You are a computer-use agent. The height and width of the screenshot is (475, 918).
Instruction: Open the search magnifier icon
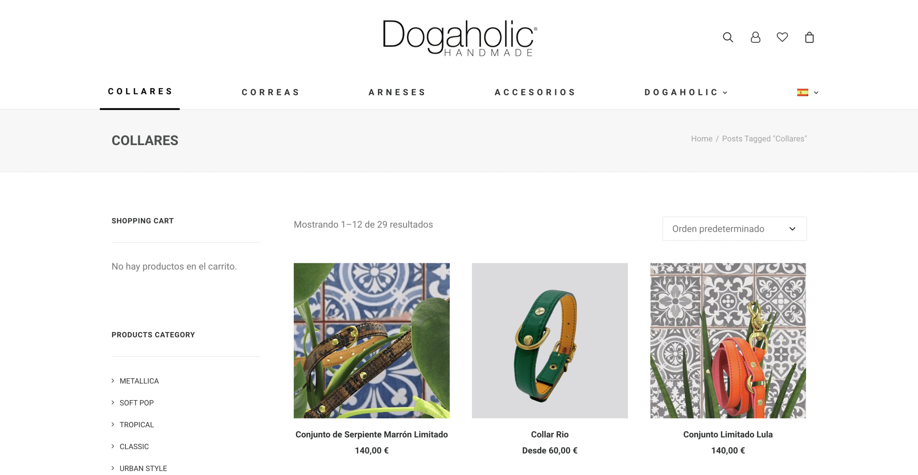(x=728, y=37)
